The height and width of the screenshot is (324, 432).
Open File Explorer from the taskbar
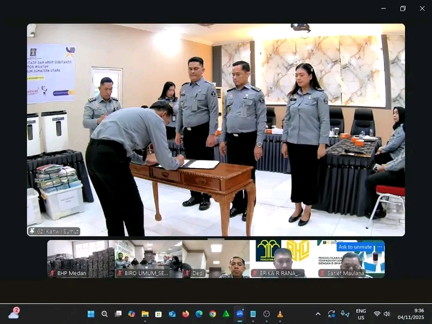145,314
